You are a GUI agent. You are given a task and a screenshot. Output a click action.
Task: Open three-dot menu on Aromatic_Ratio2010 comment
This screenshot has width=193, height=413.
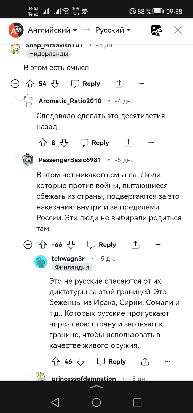click(151, 143)
